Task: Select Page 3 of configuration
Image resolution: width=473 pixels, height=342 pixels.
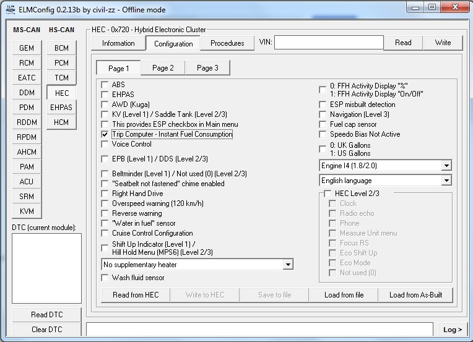Action: 207,68
